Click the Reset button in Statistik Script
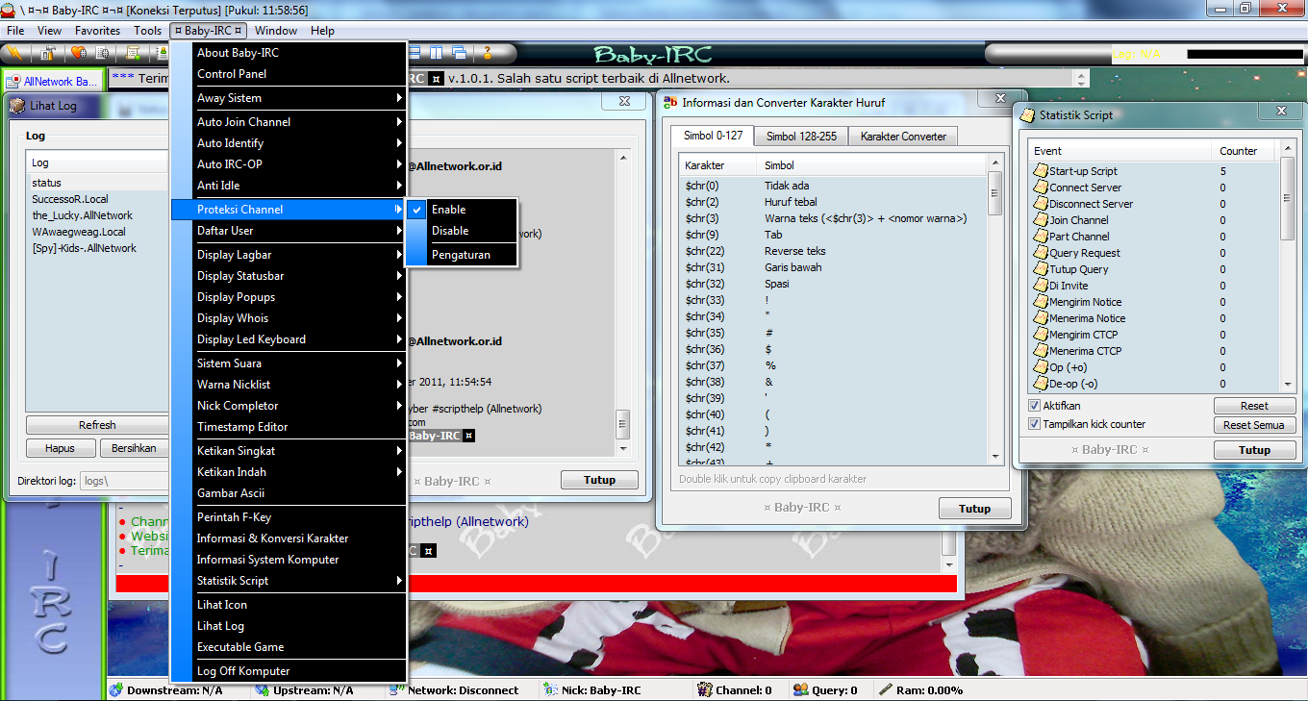This screenshot has height=701, width=1308. click(1254, 406)
